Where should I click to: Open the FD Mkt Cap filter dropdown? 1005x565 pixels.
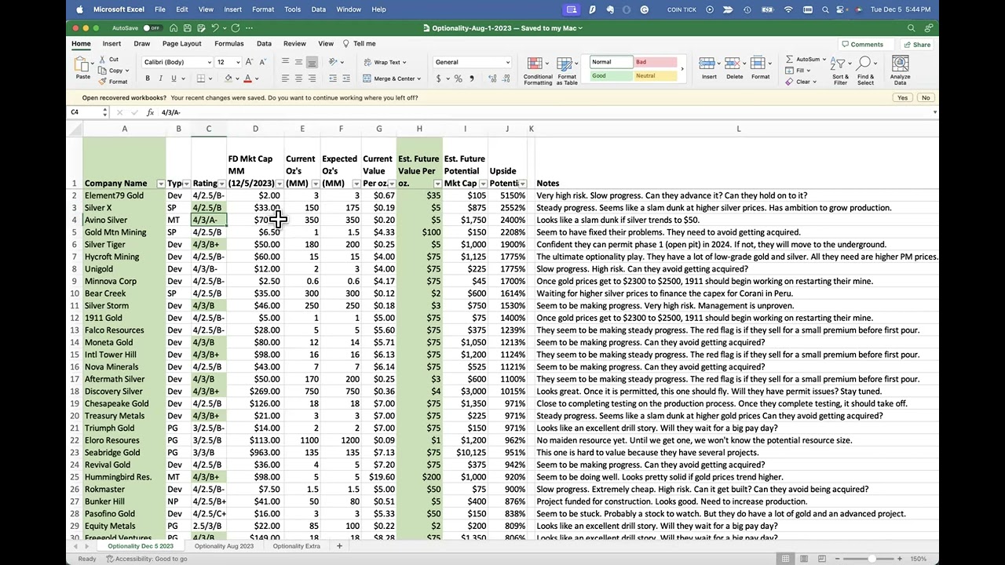click(x=279, y=184)
